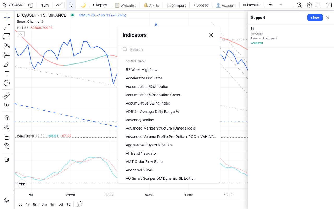Click the indicator Search field
The height and width of the screenshot is (209, 334).
tap(169, 49)
